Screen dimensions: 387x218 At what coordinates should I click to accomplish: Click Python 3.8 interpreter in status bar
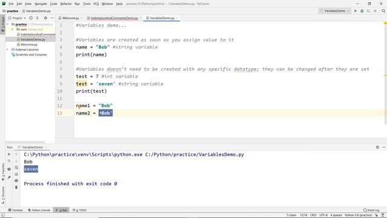359,215
